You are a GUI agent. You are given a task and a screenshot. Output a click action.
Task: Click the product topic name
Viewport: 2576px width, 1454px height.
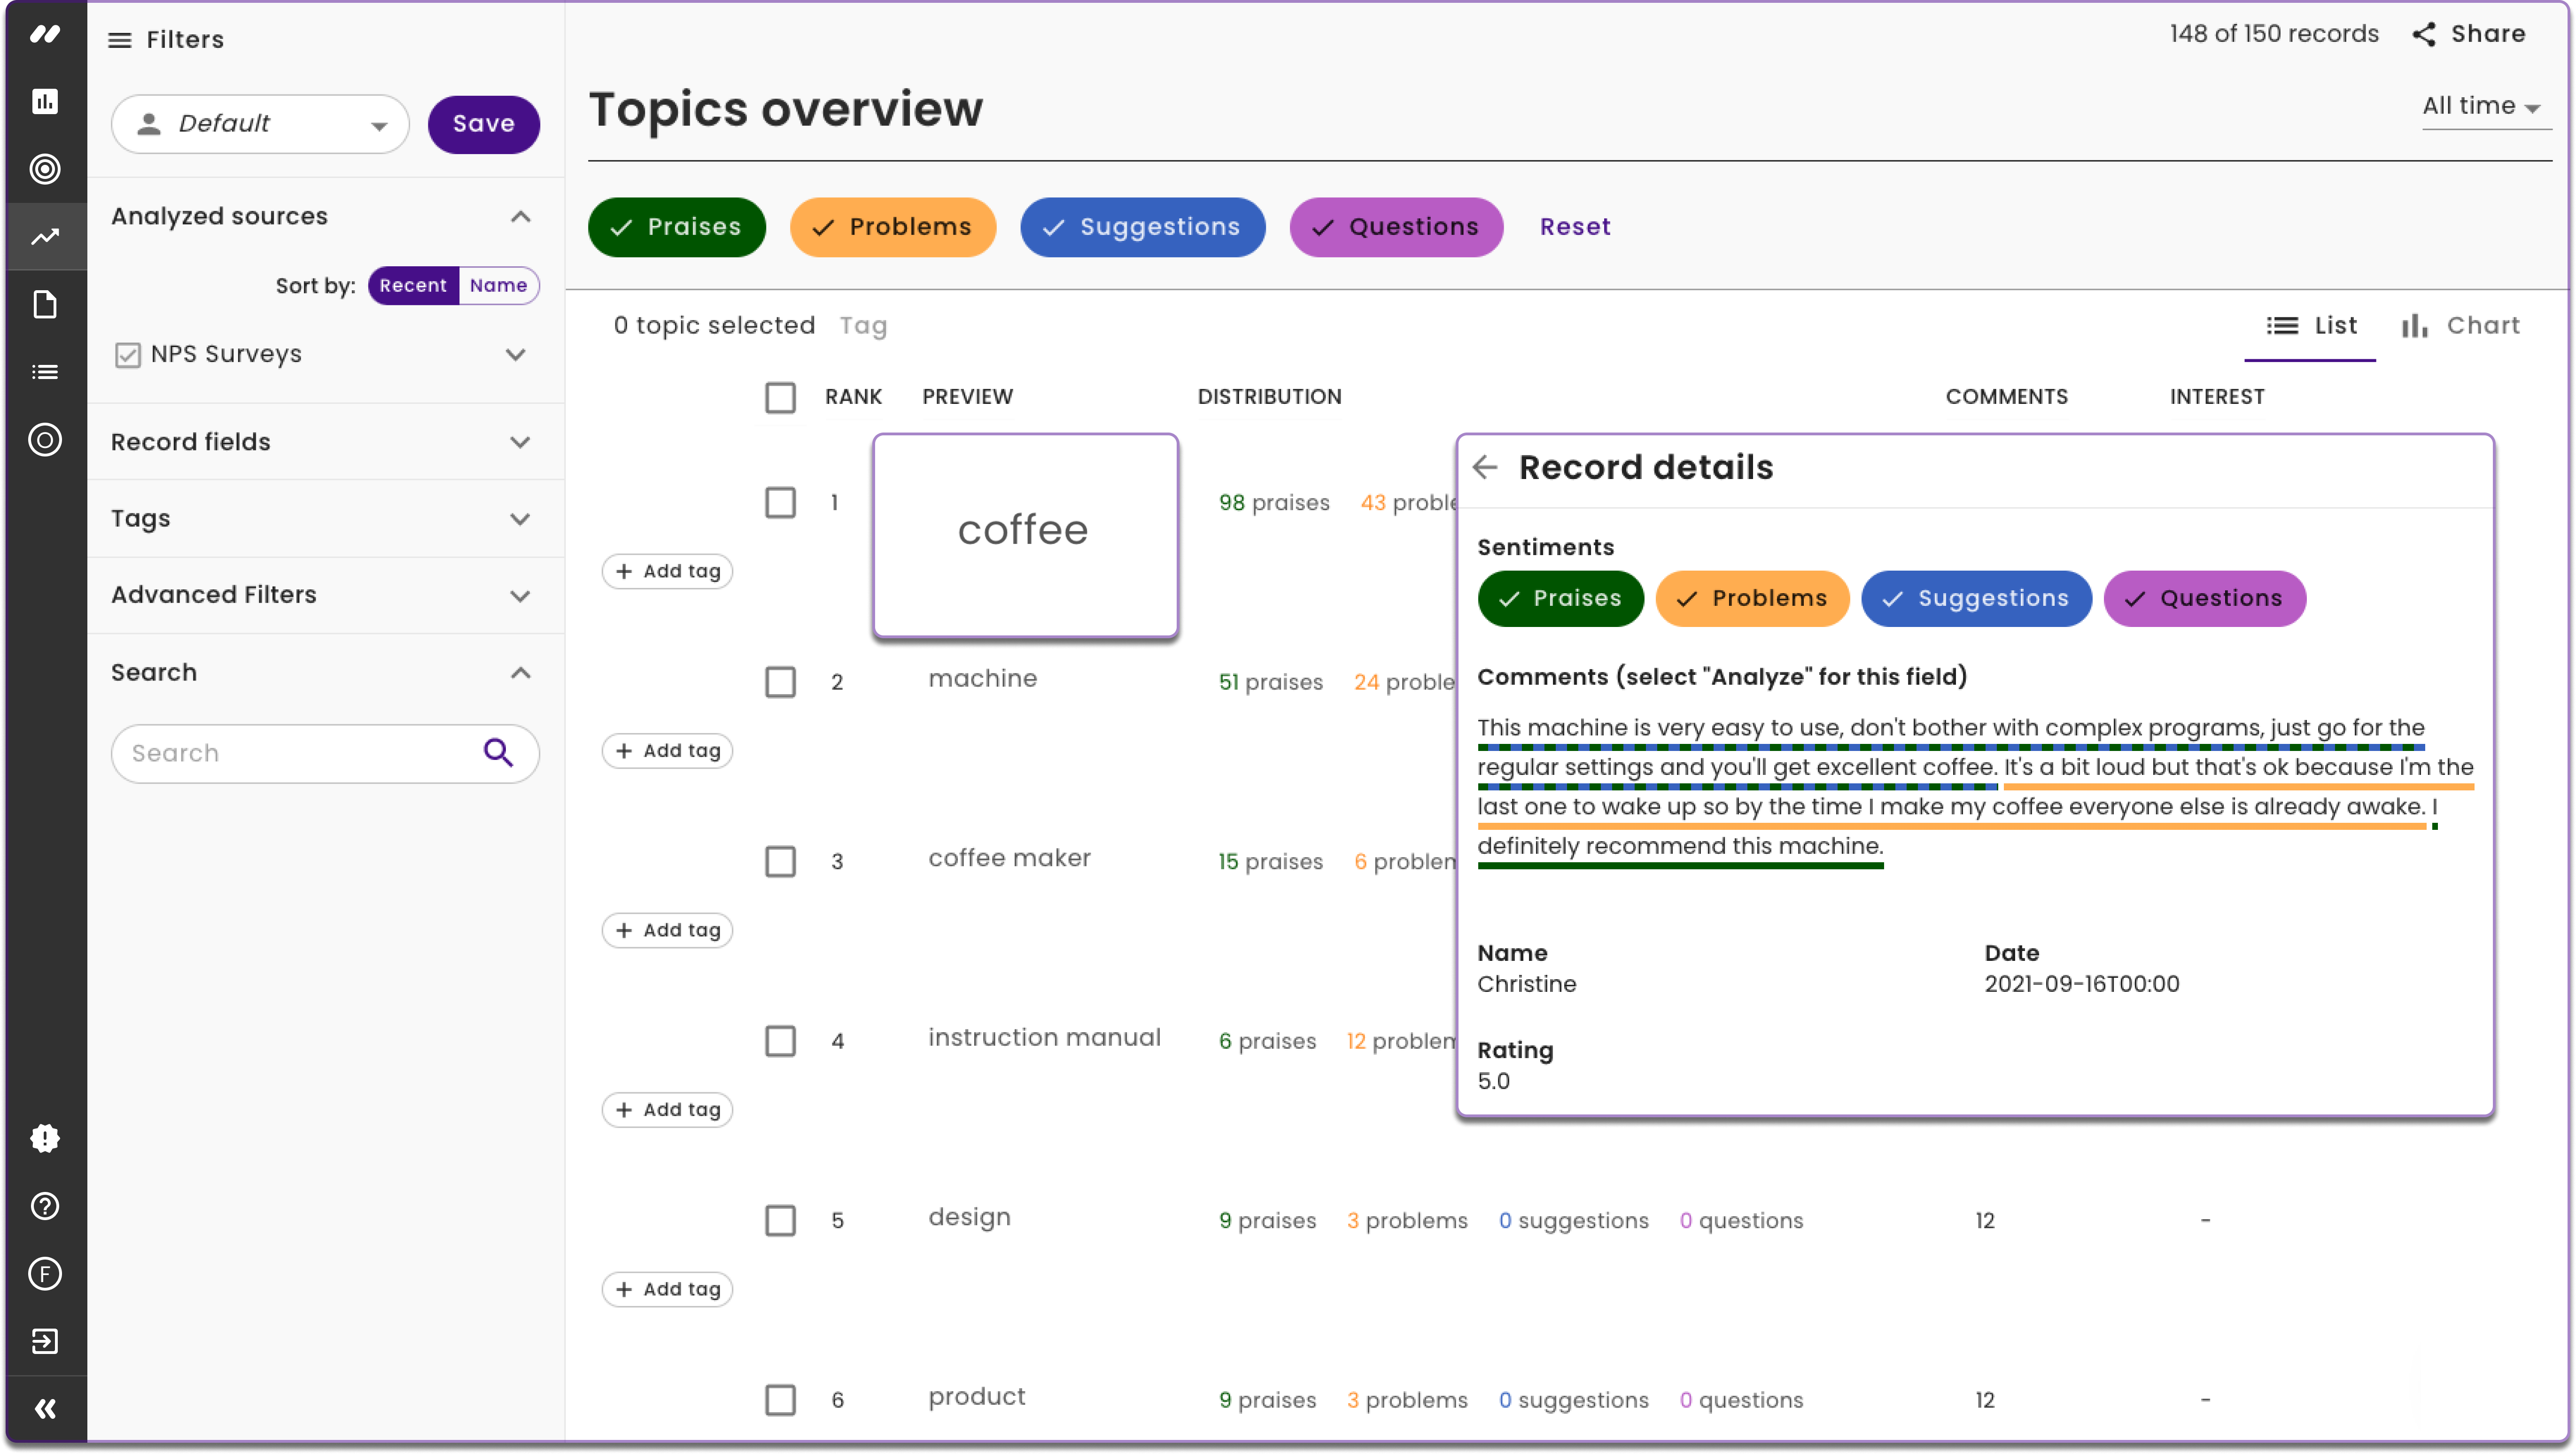click(977, 1397)
